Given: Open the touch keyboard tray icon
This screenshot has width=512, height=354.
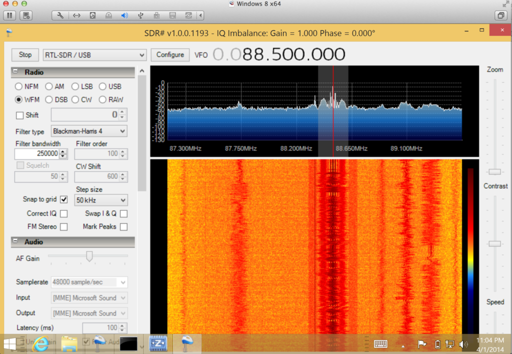Looking at the screenshot, I should (x=380, y=344).
